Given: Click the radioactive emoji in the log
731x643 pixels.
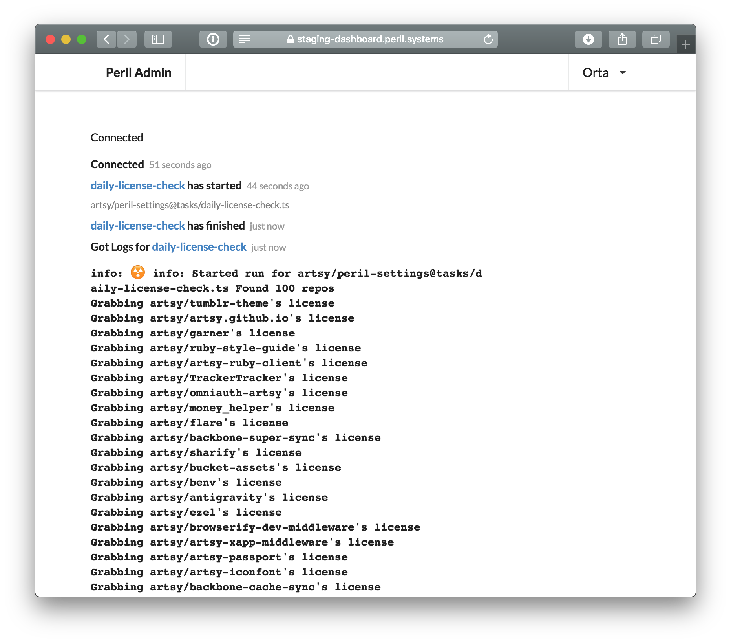Looking at the screenshot, I should click(x=138, y=272).
